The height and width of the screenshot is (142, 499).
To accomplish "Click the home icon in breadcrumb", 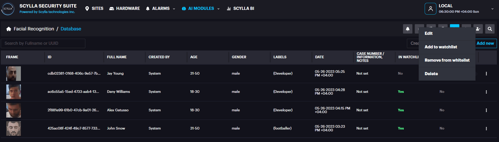I will tap(9, 29).
